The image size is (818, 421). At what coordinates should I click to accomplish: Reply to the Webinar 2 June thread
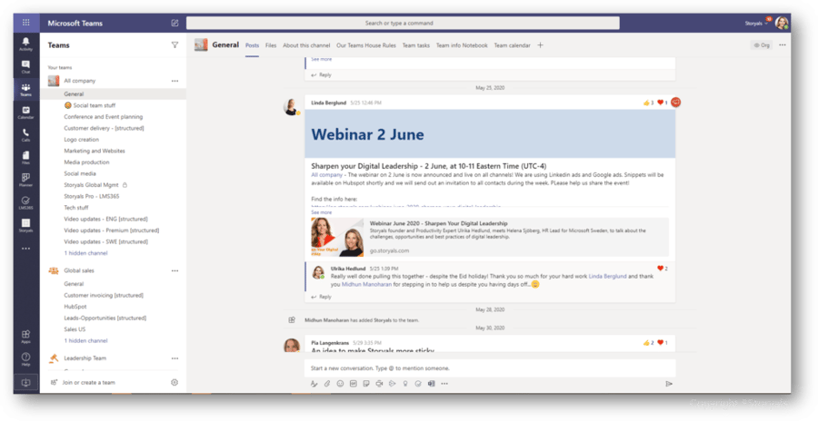(322, 297)
